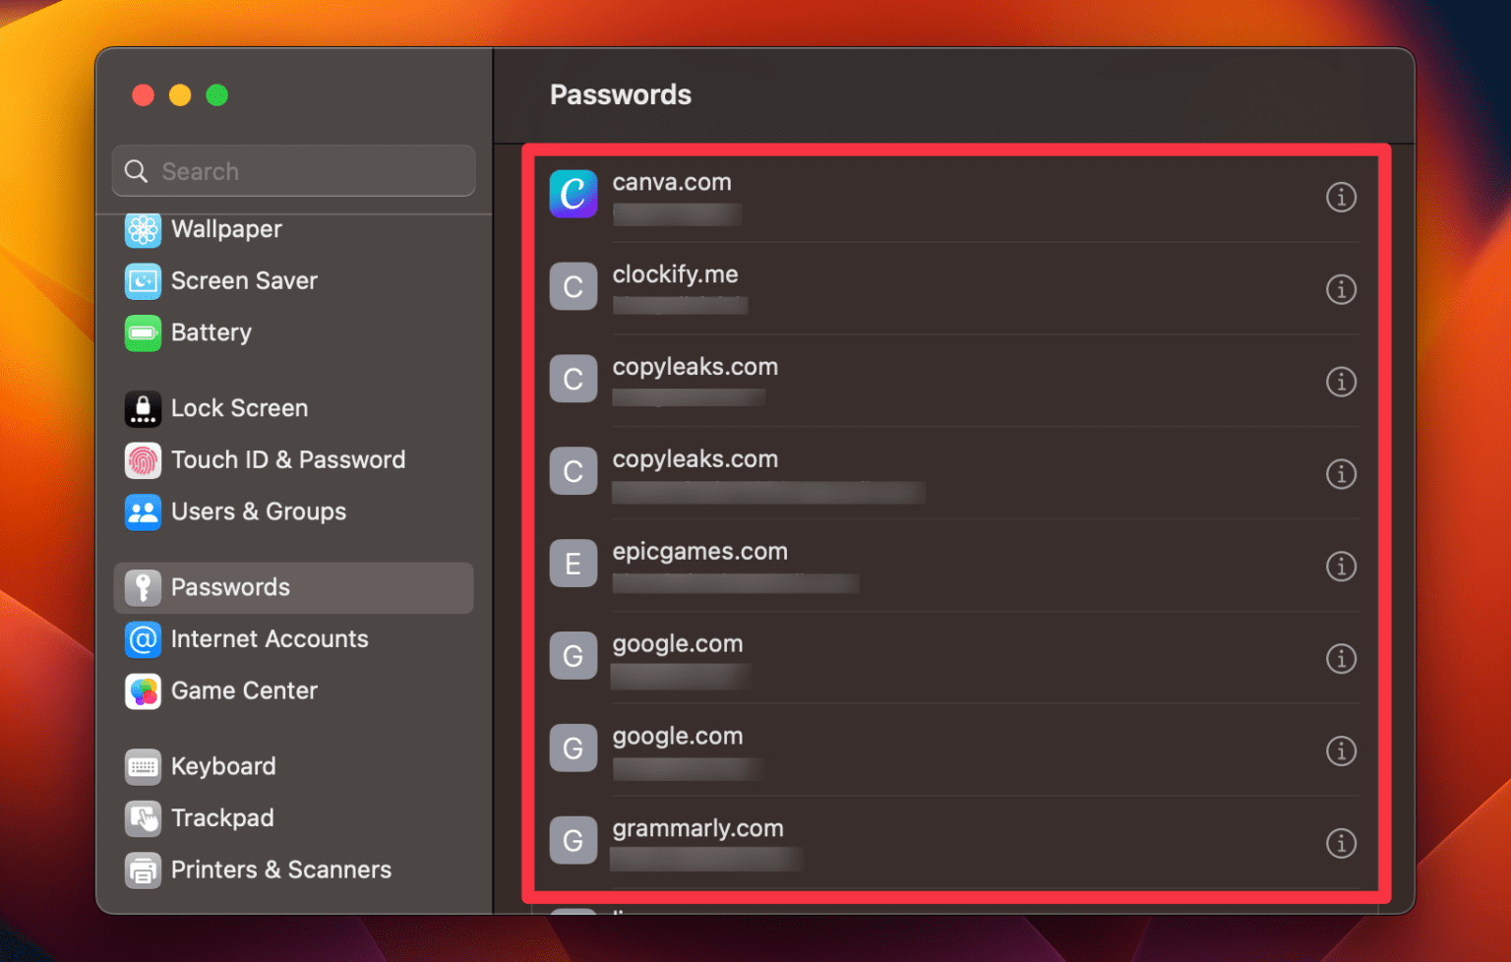Image resolution: width=1511 pixels, height=962 pixels.
Task: Open Users & Groups settings
Action: tap(259, 511)
